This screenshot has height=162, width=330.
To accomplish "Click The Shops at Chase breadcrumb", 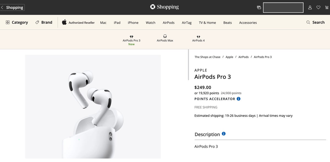I will [207, 57].
